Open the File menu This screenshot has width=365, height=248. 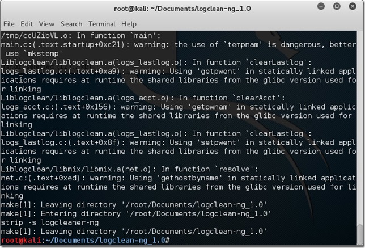9,24
